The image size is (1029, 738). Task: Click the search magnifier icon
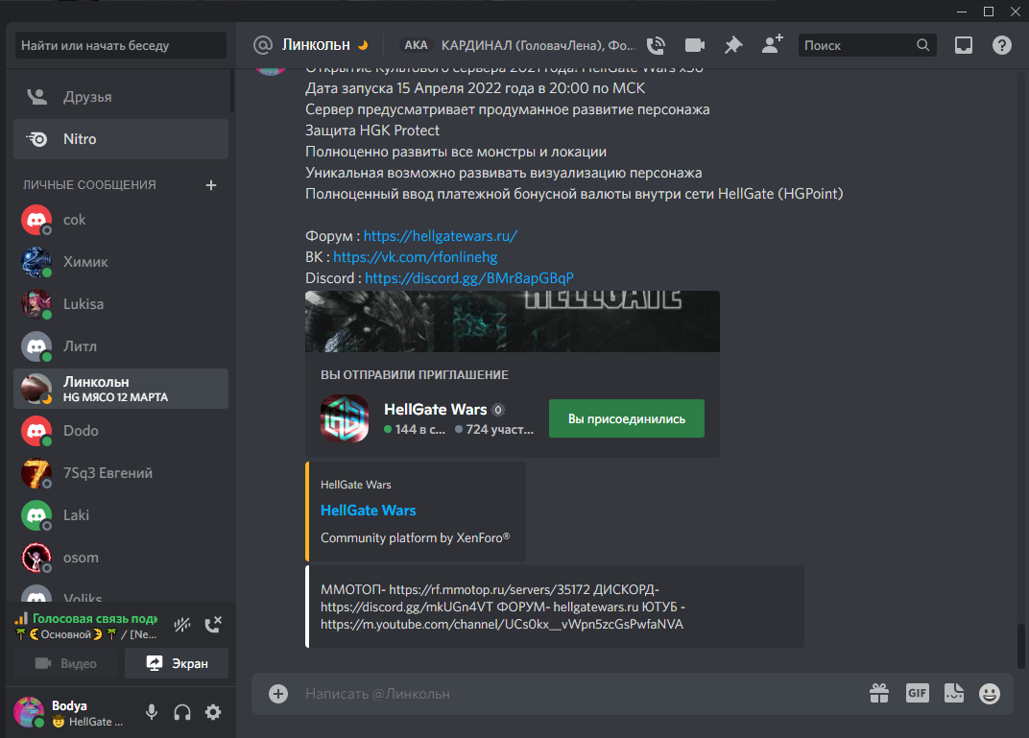coord(922,45)
